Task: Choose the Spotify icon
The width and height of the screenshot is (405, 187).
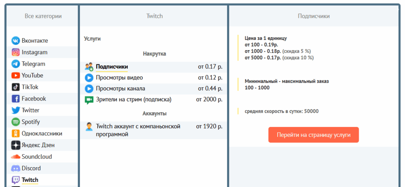Action: point(16,122)
